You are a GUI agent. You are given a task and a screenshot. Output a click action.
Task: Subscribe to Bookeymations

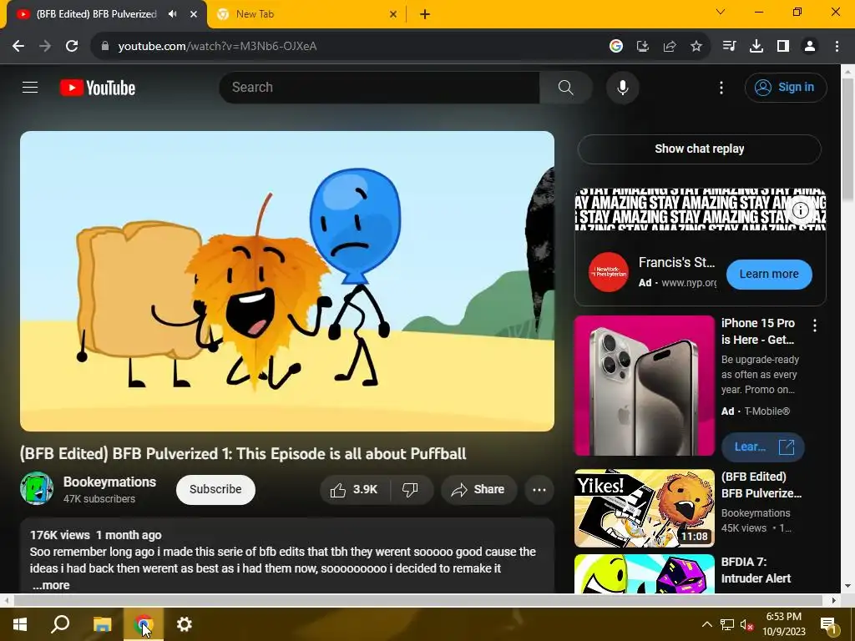point(215,489)
